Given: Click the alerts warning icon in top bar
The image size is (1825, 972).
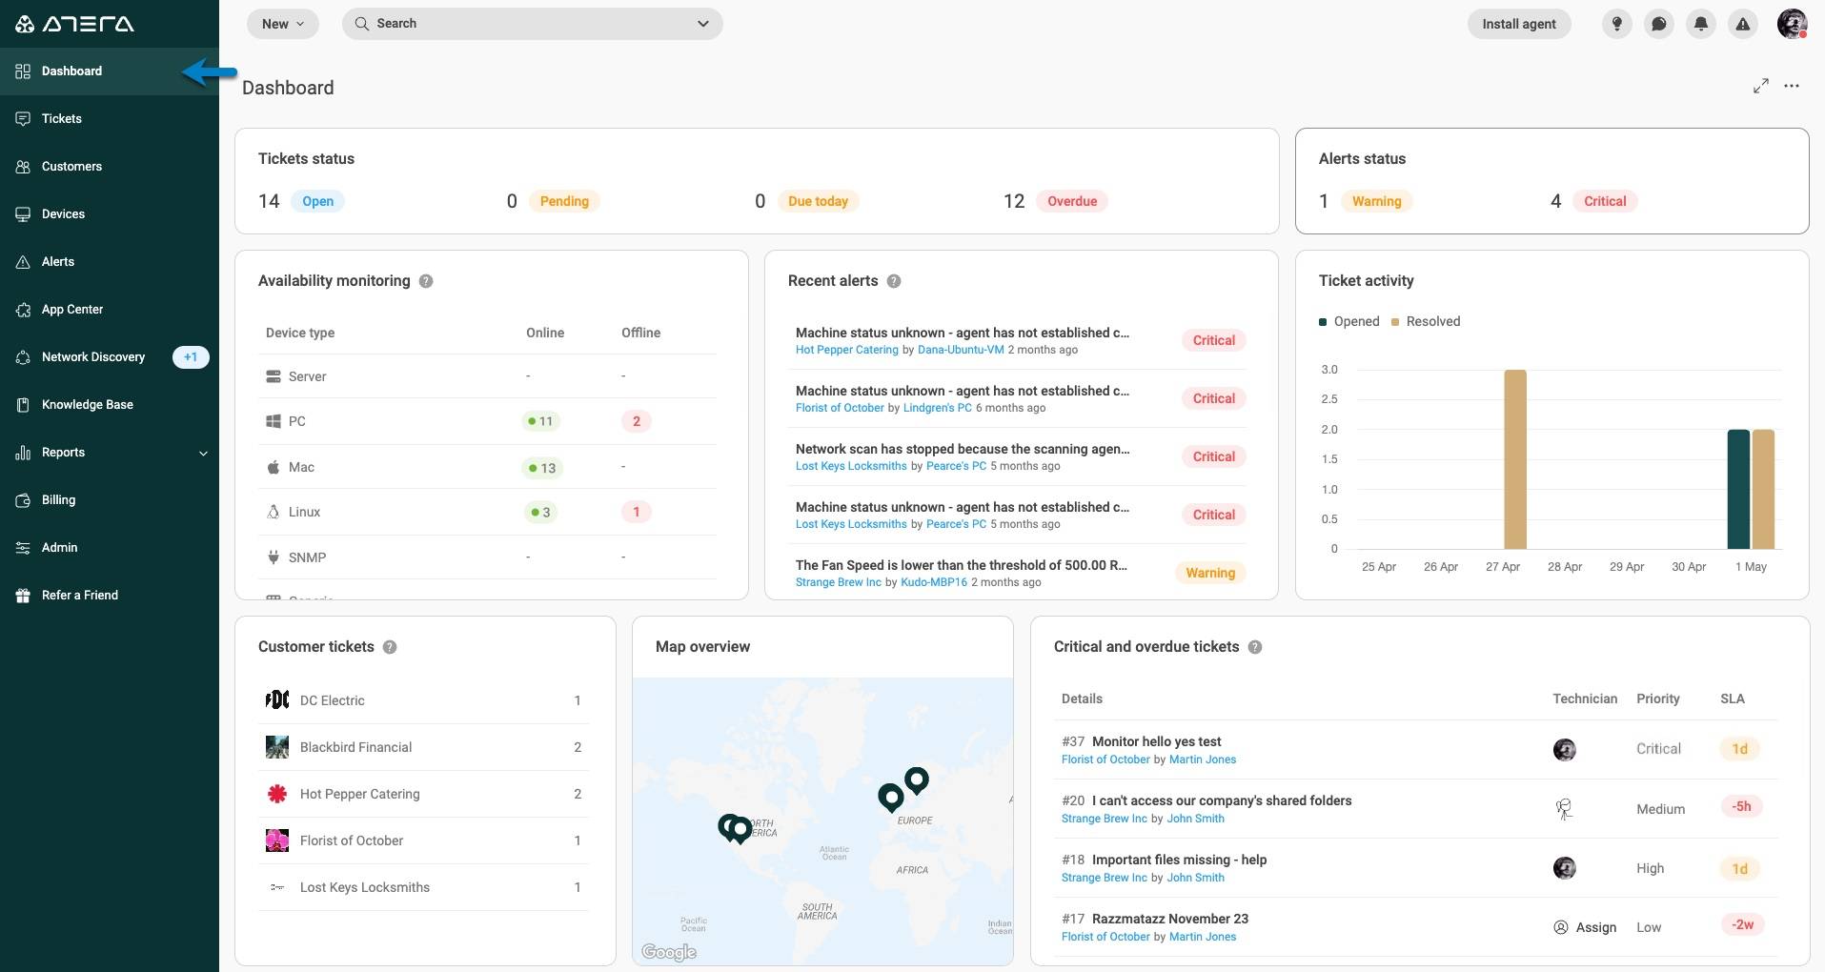Looking at the screenshot, I should [x=1742, y=24].
